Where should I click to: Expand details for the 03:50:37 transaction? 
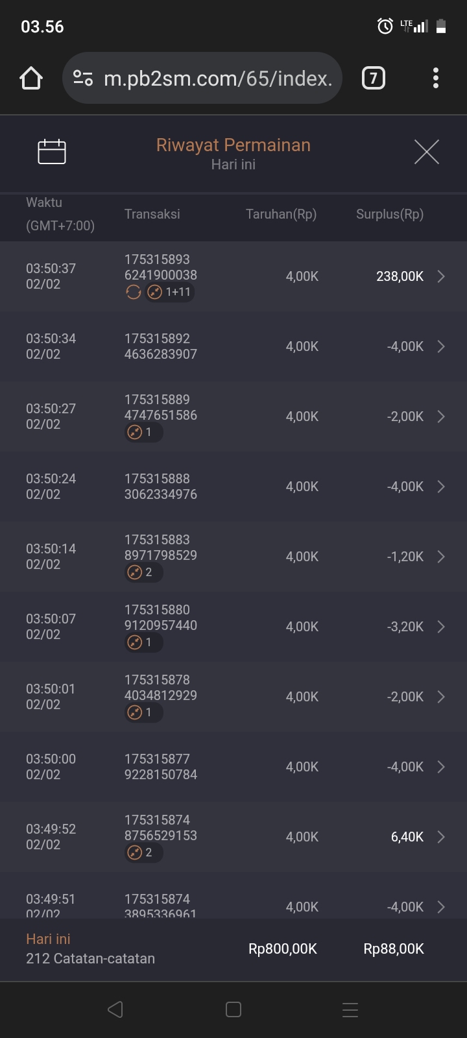coord(441,276)
